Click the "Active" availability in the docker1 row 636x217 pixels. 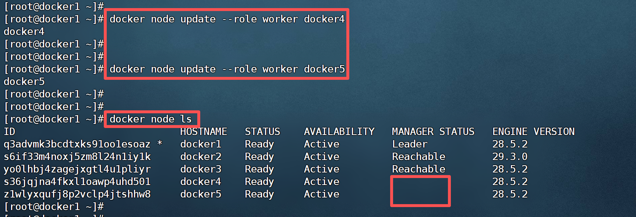[x=321, y=144]
